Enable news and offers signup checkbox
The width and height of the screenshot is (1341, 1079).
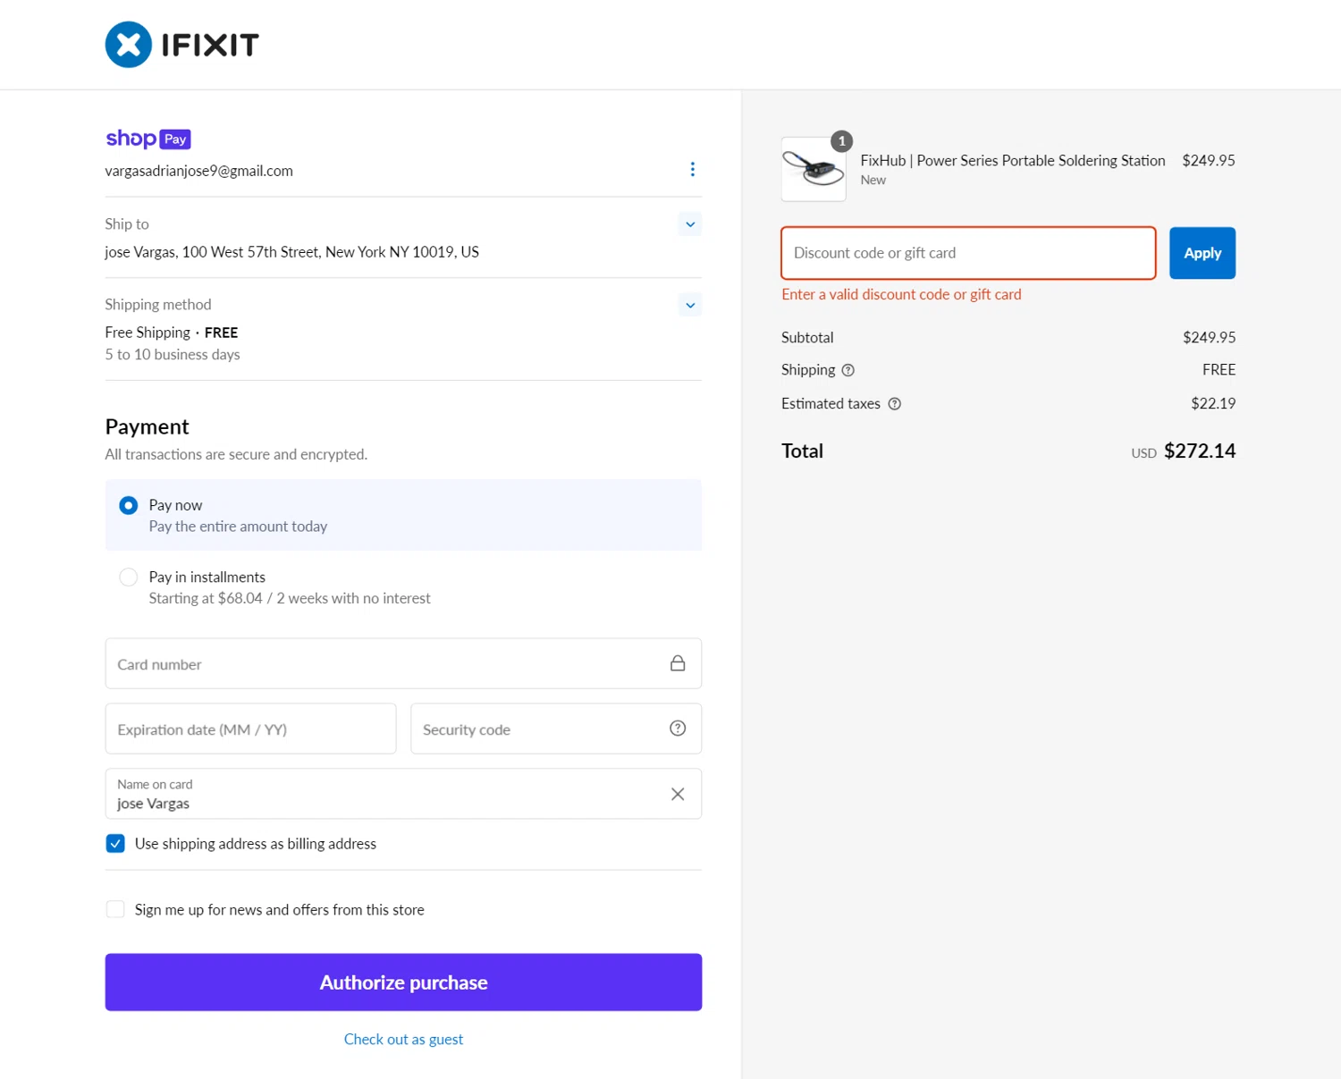click(115, 910)
